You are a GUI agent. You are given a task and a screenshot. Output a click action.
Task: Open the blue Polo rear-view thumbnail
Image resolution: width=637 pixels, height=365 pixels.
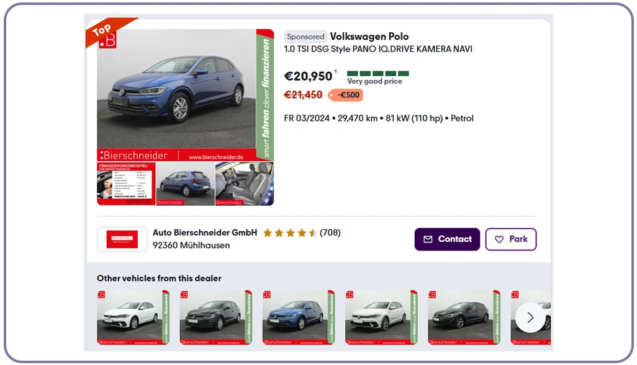(184, 183)
